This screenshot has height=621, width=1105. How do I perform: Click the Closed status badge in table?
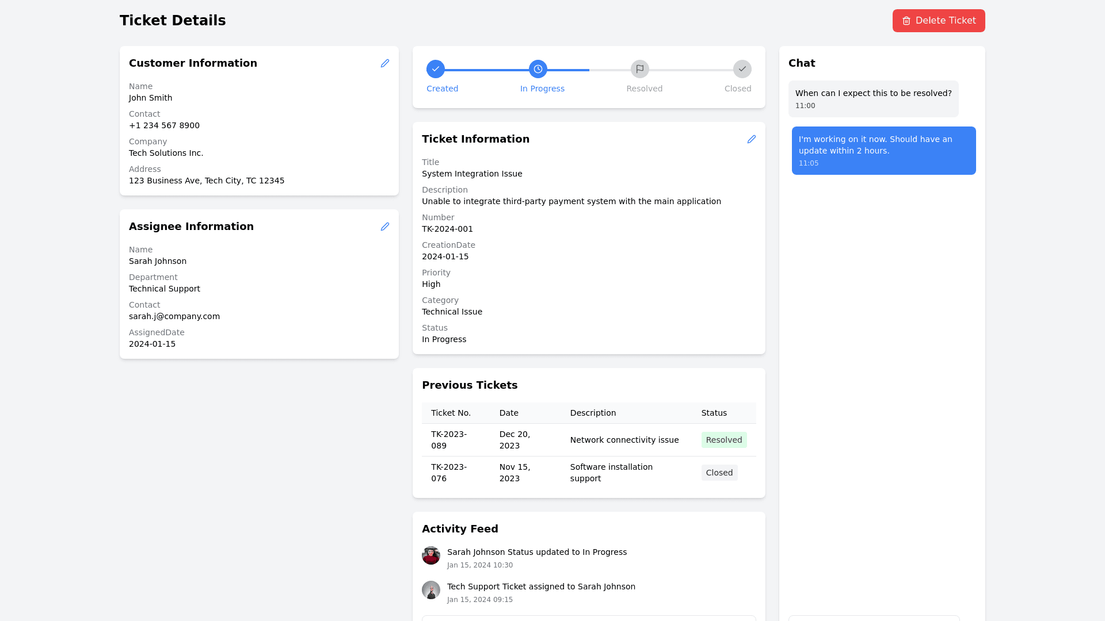click(x=719, y=473)
